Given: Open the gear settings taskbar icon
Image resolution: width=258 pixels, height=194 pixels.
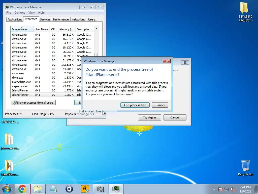Looking at the screenshot, I should click(69, 189).
